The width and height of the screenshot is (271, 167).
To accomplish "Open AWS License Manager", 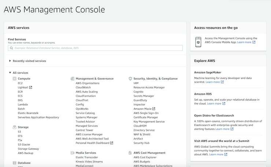I will click(x=89, y=134).
